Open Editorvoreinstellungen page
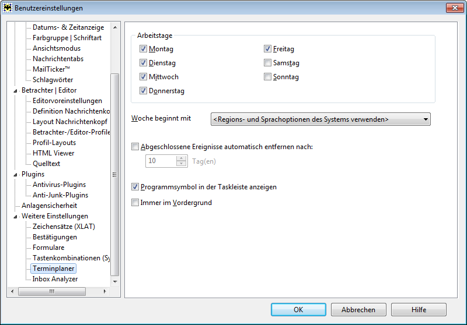 [67, 101]
